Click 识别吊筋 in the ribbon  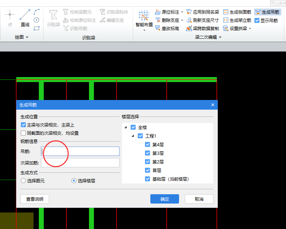75,28
